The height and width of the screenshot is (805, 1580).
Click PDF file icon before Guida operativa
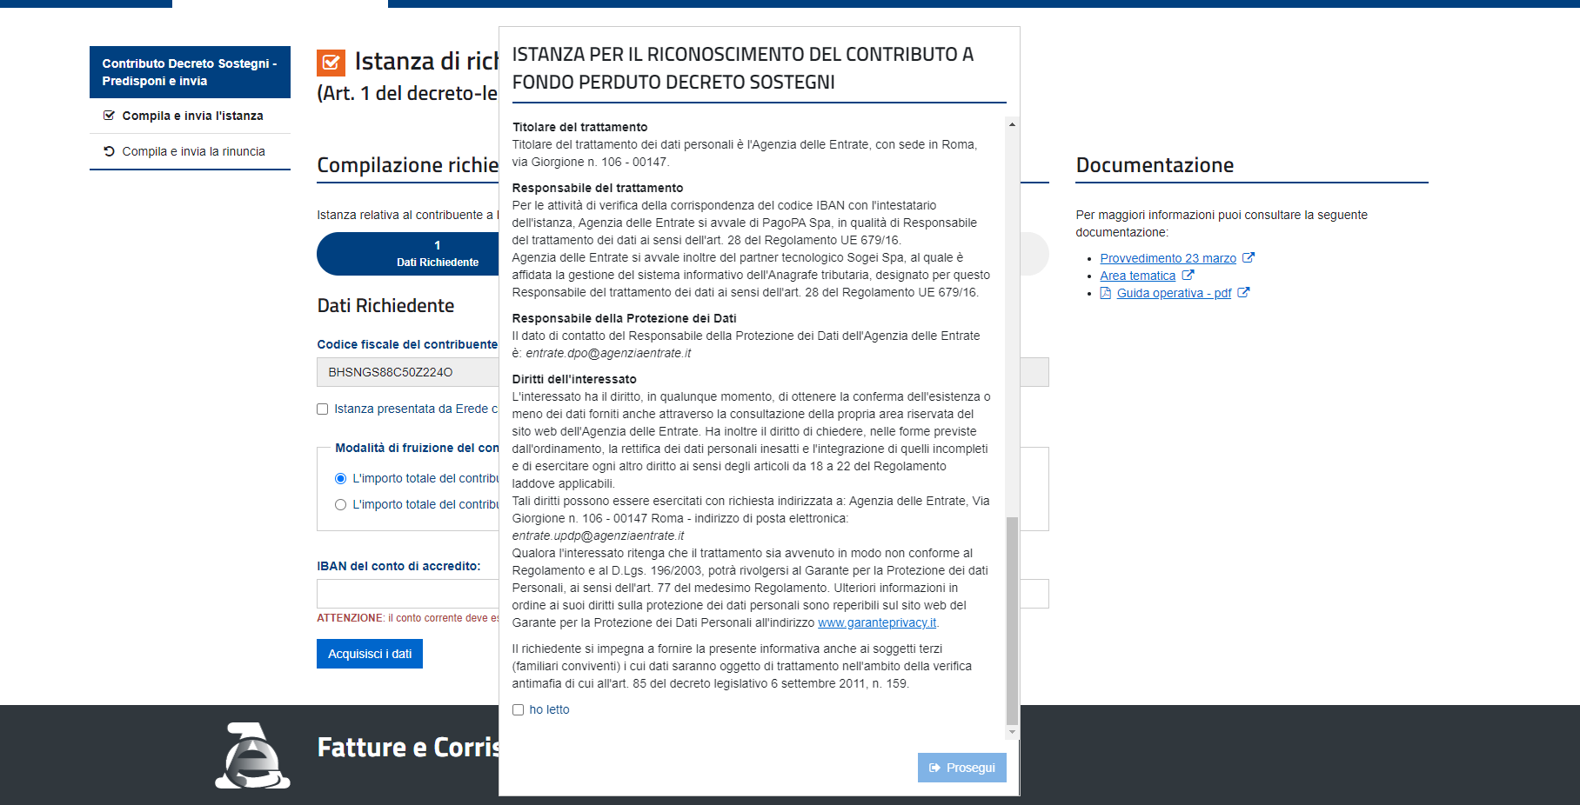pos(1106,293)
